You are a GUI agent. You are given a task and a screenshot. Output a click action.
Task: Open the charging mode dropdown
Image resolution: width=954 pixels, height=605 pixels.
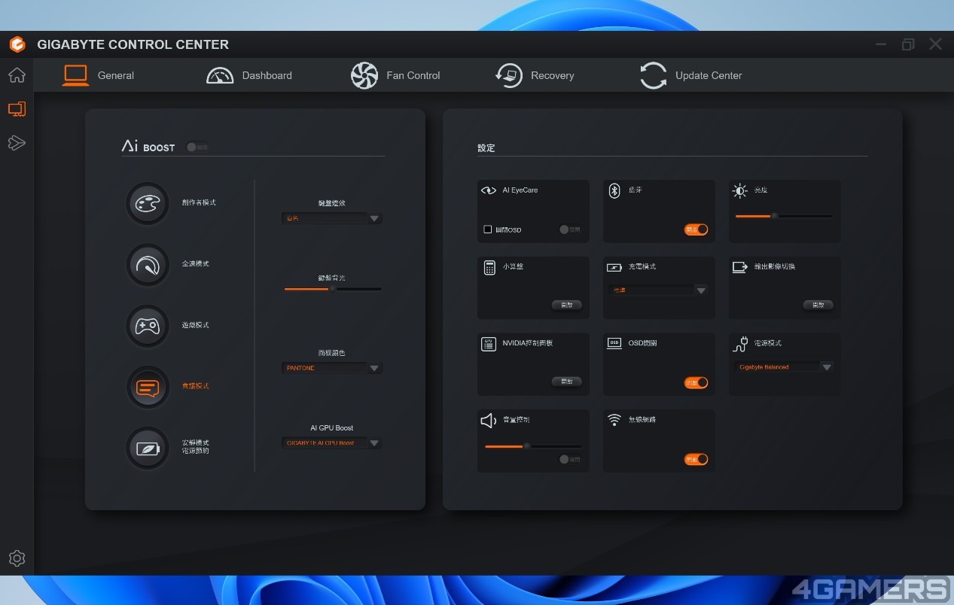tap(659, 290)
